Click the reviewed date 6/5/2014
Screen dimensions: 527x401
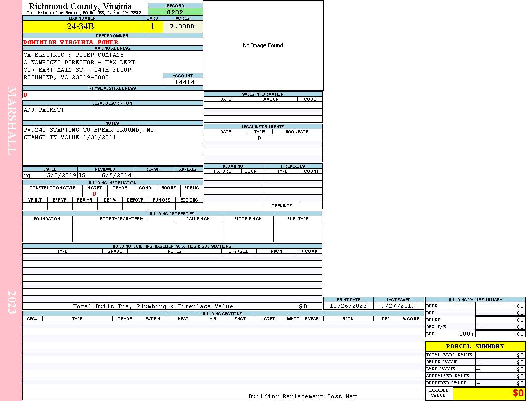tap(116, 176)
